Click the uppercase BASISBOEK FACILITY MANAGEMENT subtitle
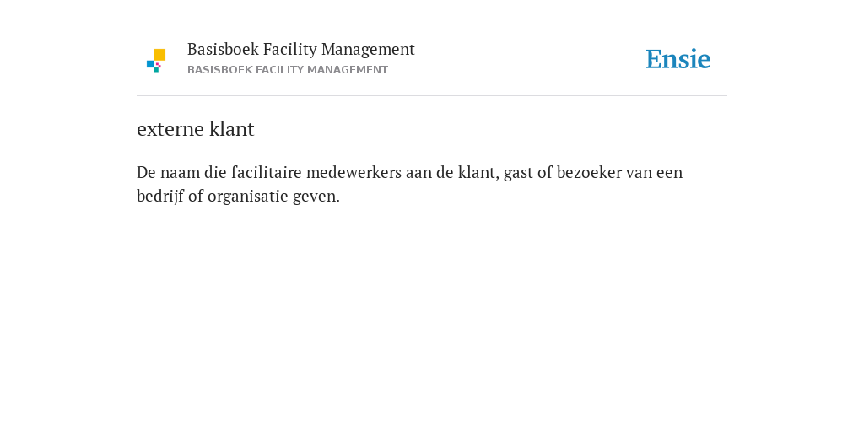 click(x=288, y=70)
